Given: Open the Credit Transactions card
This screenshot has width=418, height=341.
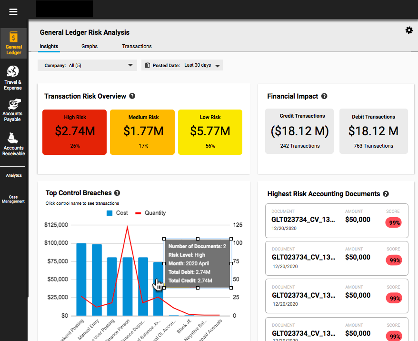Looking at the screenshot, I should point(299,131).
